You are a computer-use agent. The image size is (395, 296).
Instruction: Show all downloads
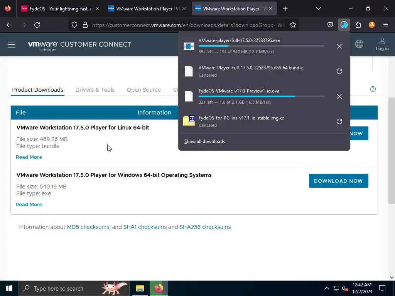click(x=204, y=141)
